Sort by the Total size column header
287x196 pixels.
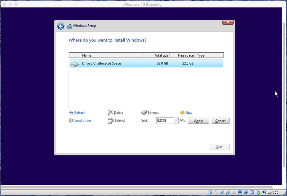[x=157, y=55]
